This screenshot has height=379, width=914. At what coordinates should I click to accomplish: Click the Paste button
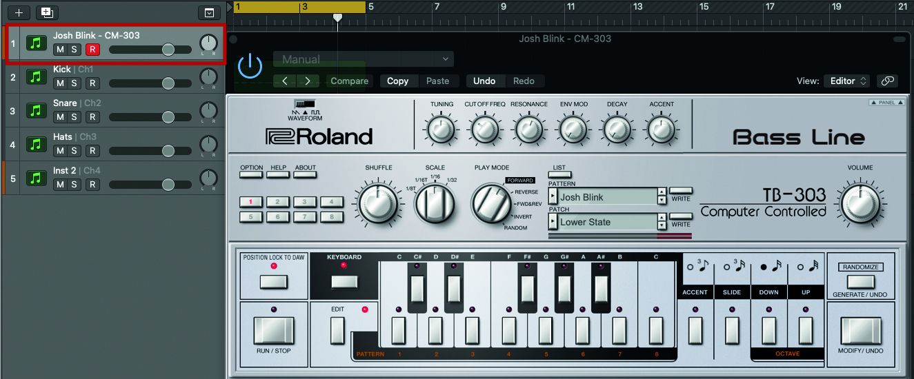(x=438, y=81)
